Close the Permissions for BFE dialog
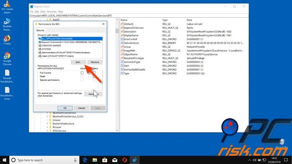Viewport: 292px width, 164px height. click(104, 24)
